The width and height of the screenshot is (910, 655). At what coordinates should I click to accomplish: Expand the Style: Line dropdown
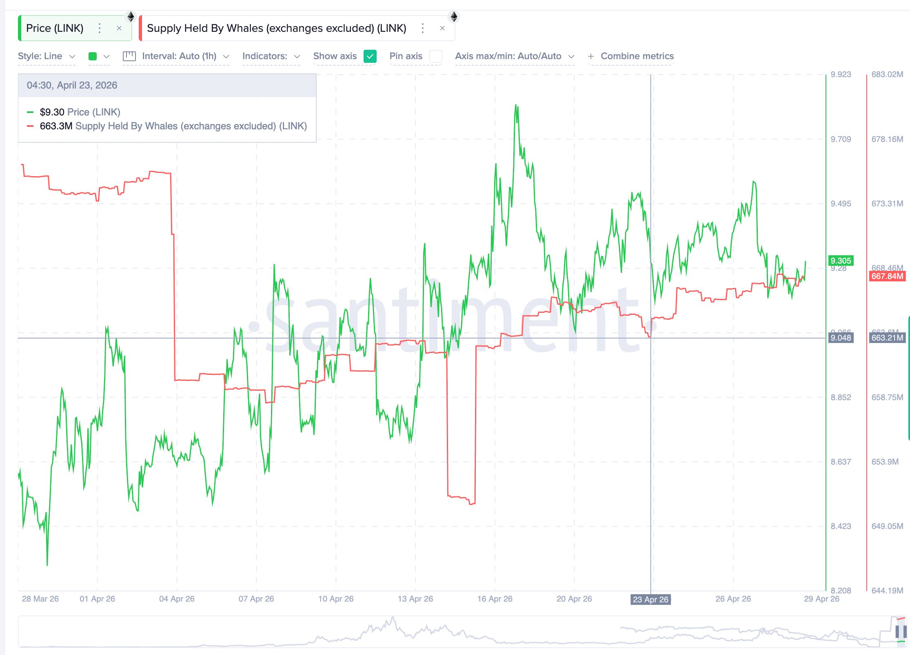(47, 56)
